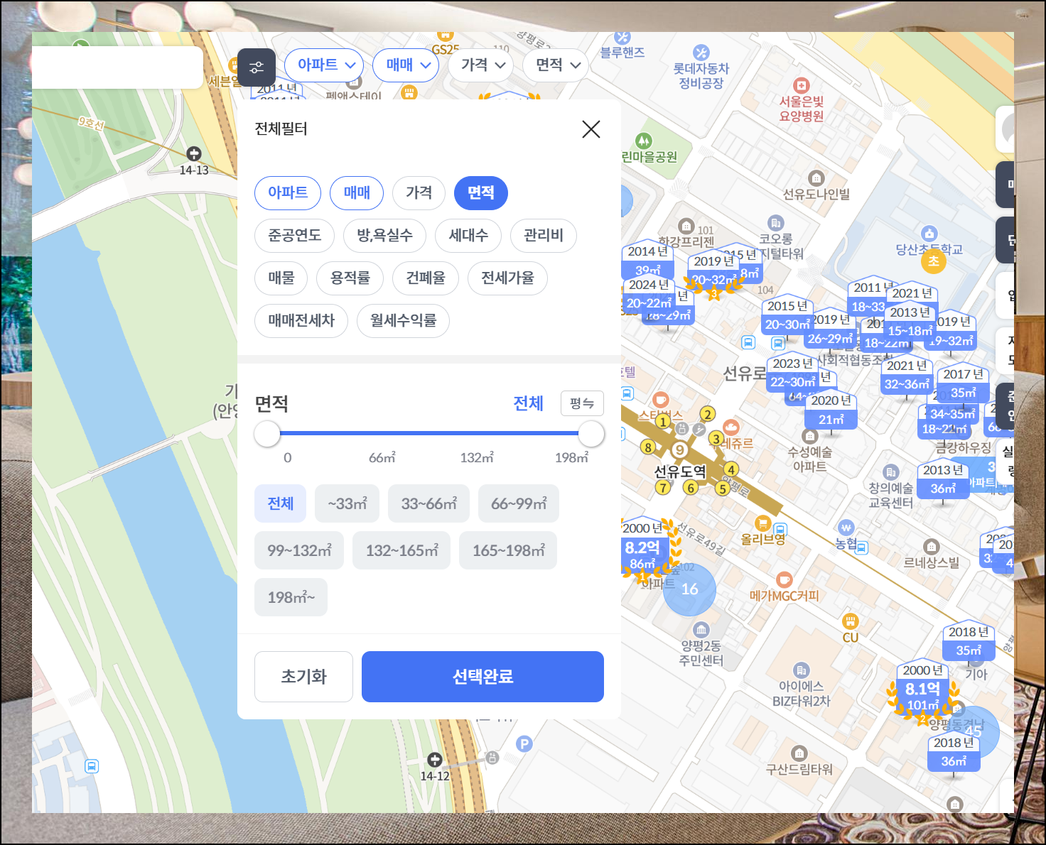Click the 8.2억 86㎡ apartment marker
The height and width of the screenshot is (845, 1046).
[x=643, y=548]
